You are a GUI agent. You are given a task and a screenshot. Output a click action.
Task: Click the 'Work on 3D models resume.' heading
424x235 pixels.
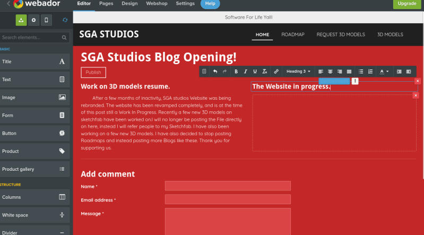pos(125,86)
